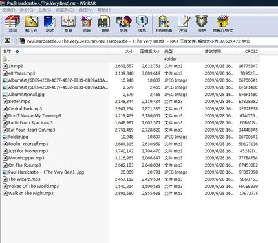Click the file icon of The Wizard.mp3
The image size is (278, 243).
(x=5, y=179)
